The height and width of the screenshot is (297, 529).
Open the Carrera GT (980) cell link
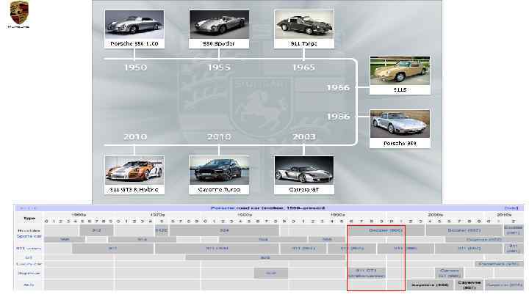tap(450, 273)
